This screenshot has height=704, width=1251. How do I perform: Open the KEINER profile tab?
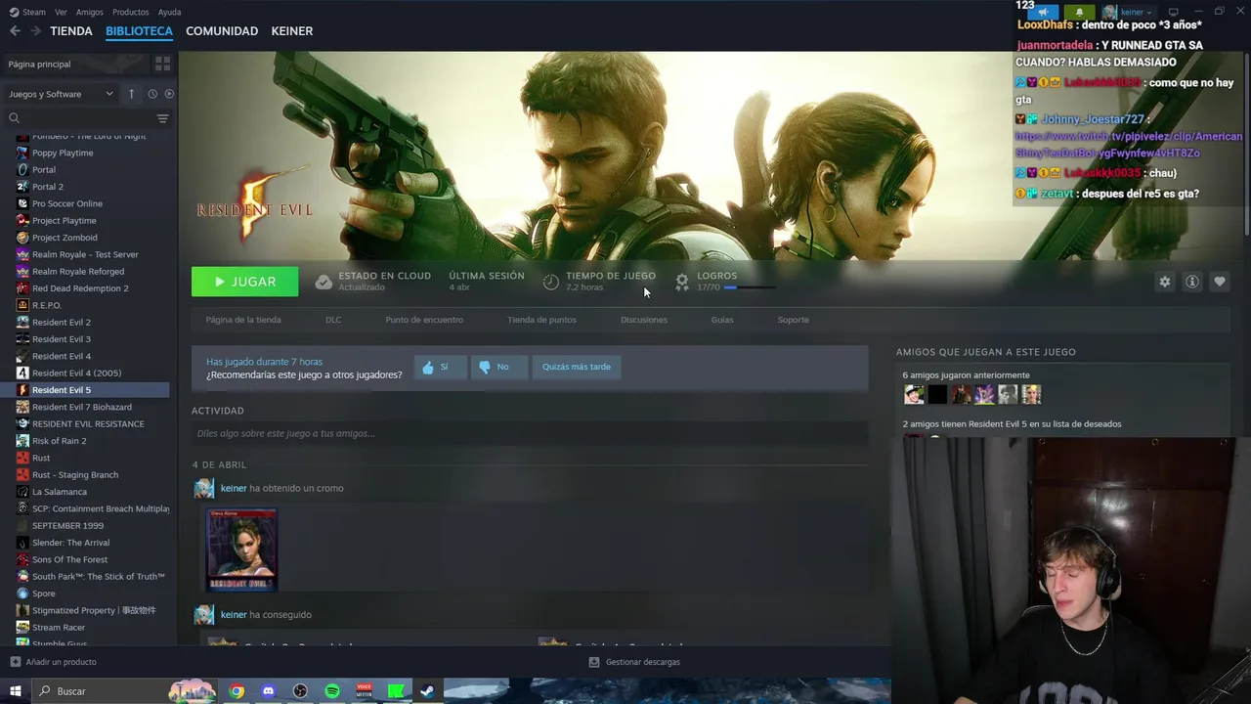(x=292, y=31)
